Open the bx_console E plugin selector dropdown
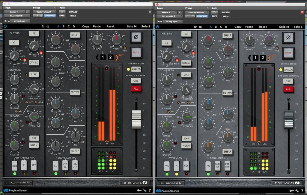 pos(17,16)
